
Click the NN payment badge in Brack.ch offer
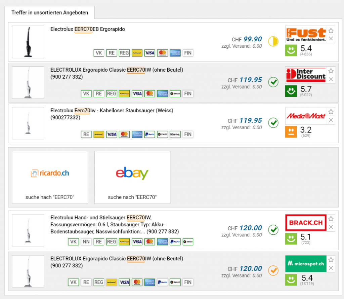86,241
